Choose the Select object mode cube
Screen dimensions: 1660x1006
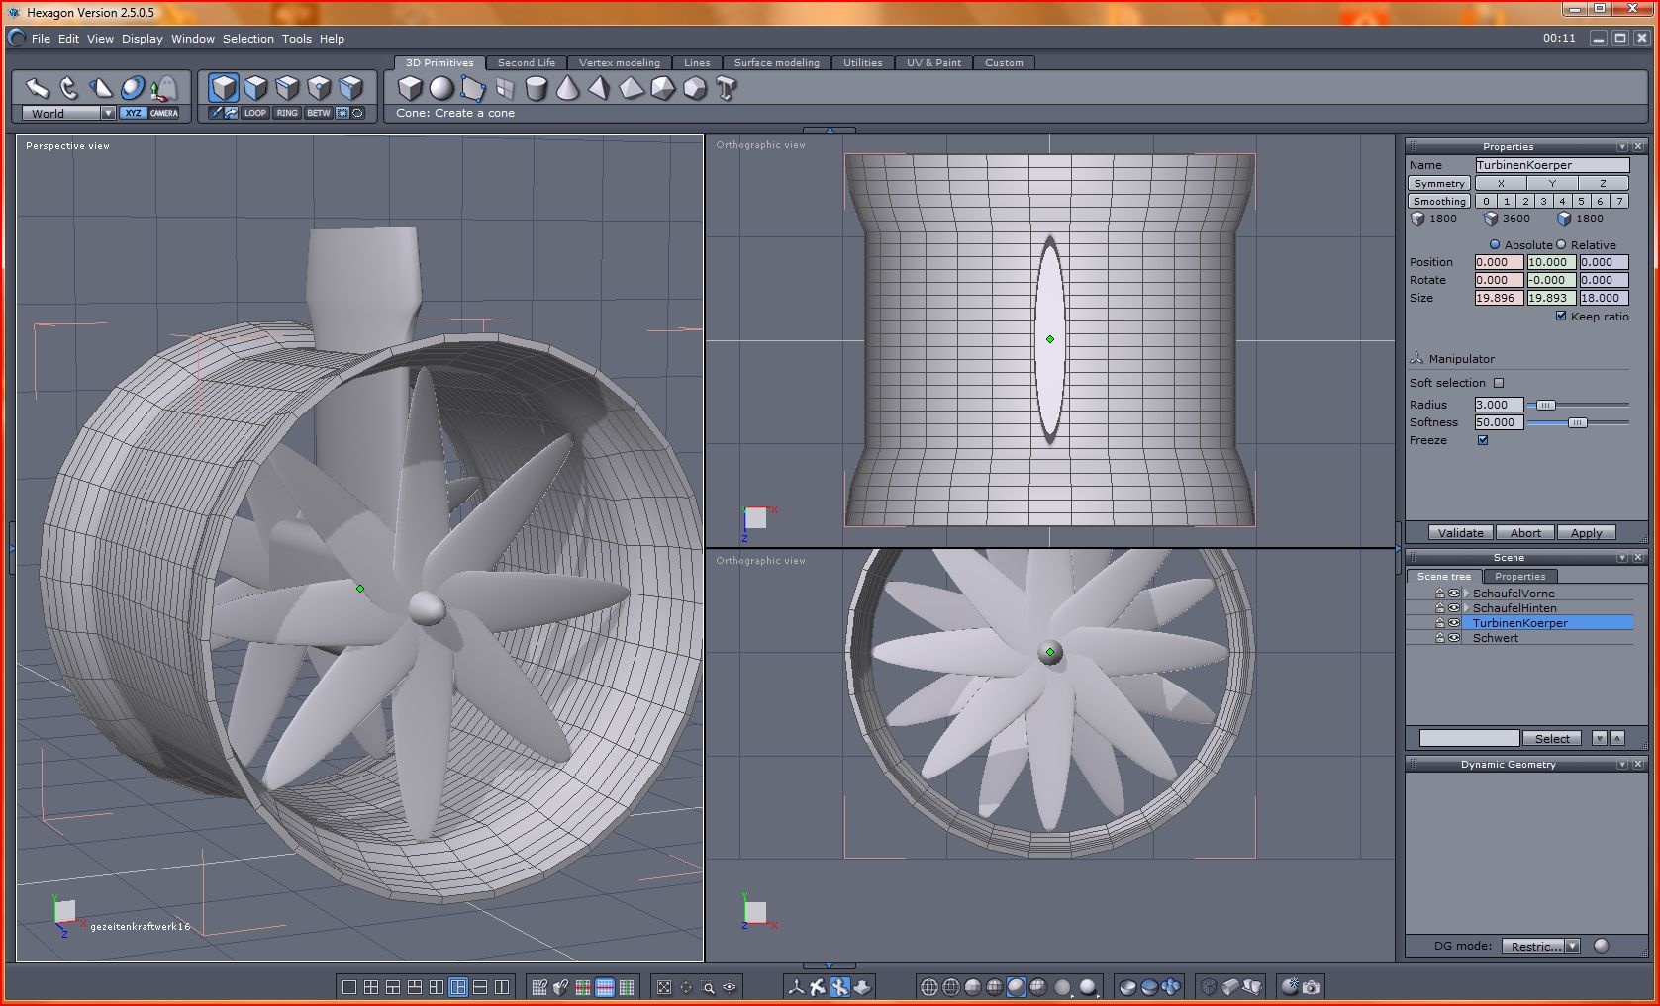224,88
